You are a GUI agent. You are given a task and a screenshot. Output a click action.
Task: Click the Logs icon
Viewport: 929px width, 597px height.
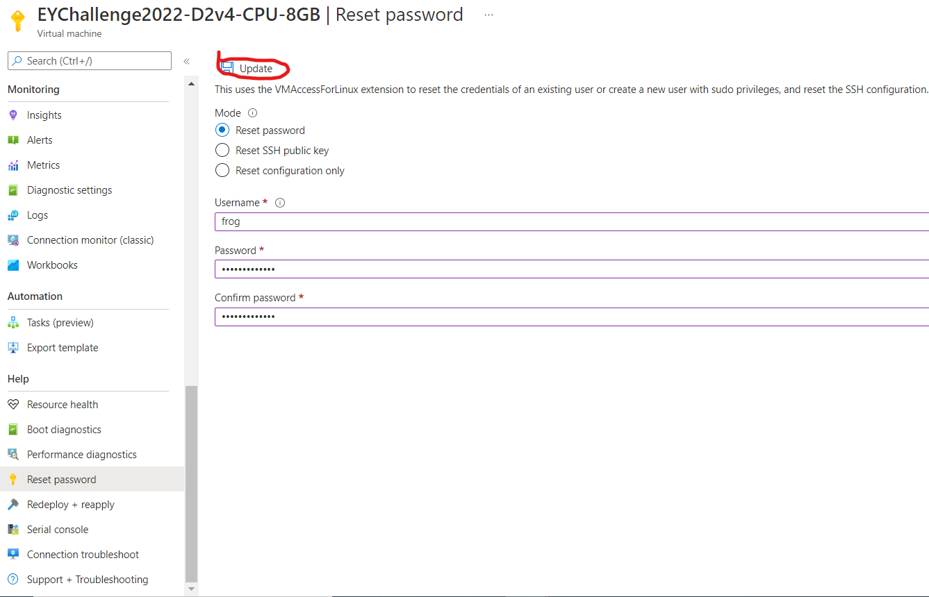13,215
